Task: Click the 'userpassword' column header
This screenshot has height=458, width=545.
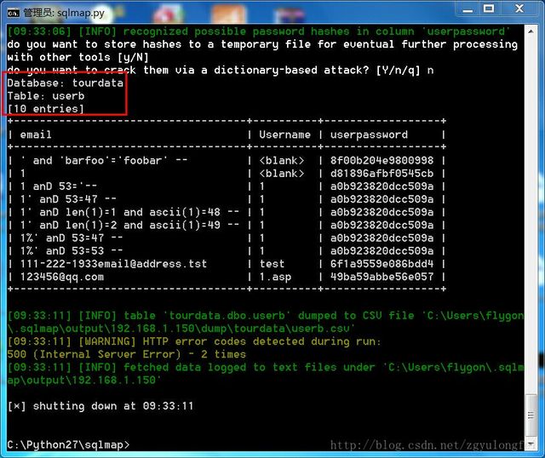Action: (x=369, y=135)
